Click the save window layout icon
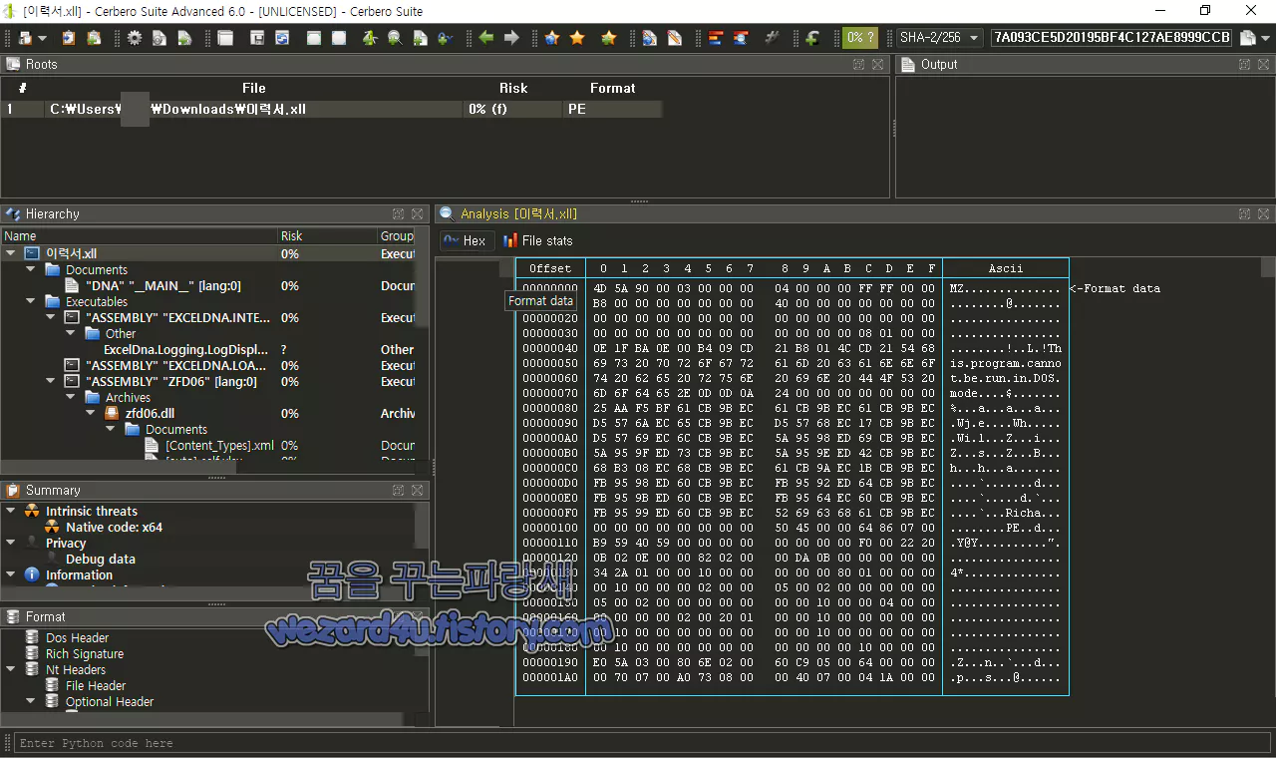This screenshot has width=1276, height=758. 257,38
